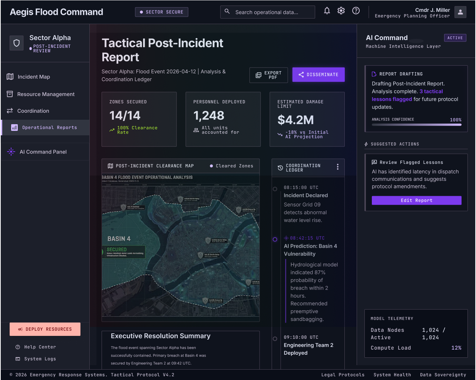Open the 3 tactical lessons flagged link

pos(407,95)
